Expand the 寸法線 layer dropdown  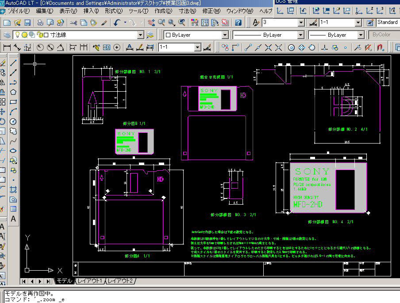pos(141,35)
